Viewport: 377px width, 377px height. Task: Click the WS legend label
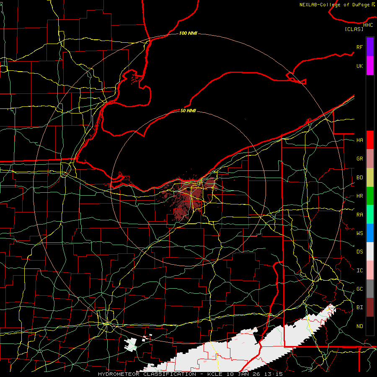tap(360, 233)
